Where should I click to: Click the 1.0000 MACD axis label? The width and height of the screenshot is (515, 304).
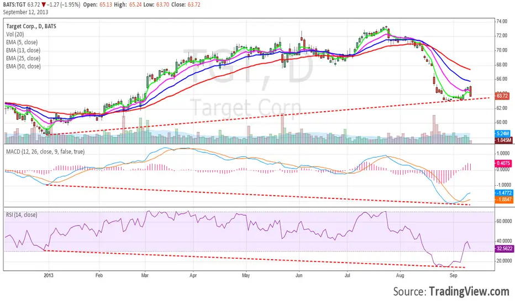503,154
